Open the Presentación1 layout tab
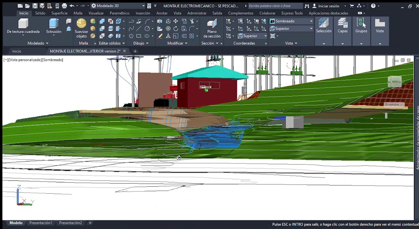Screen dimensions: 419x229 point(41,223)
